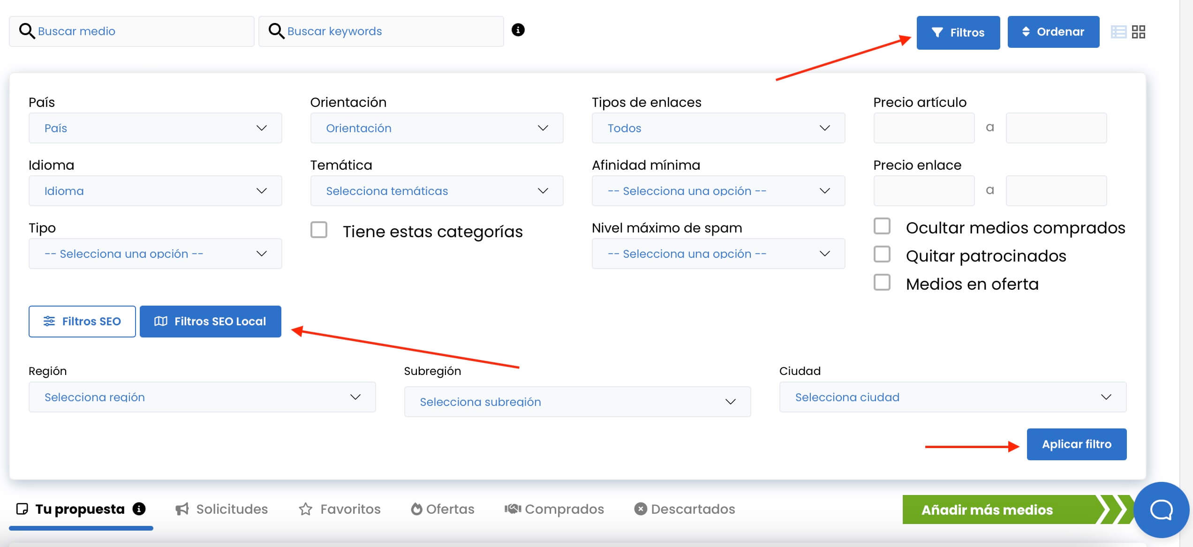Click Filtros SEO Local button
The height and width of the screenshot is (547, 1193).
pyautogui.click(x=211, y=321)
